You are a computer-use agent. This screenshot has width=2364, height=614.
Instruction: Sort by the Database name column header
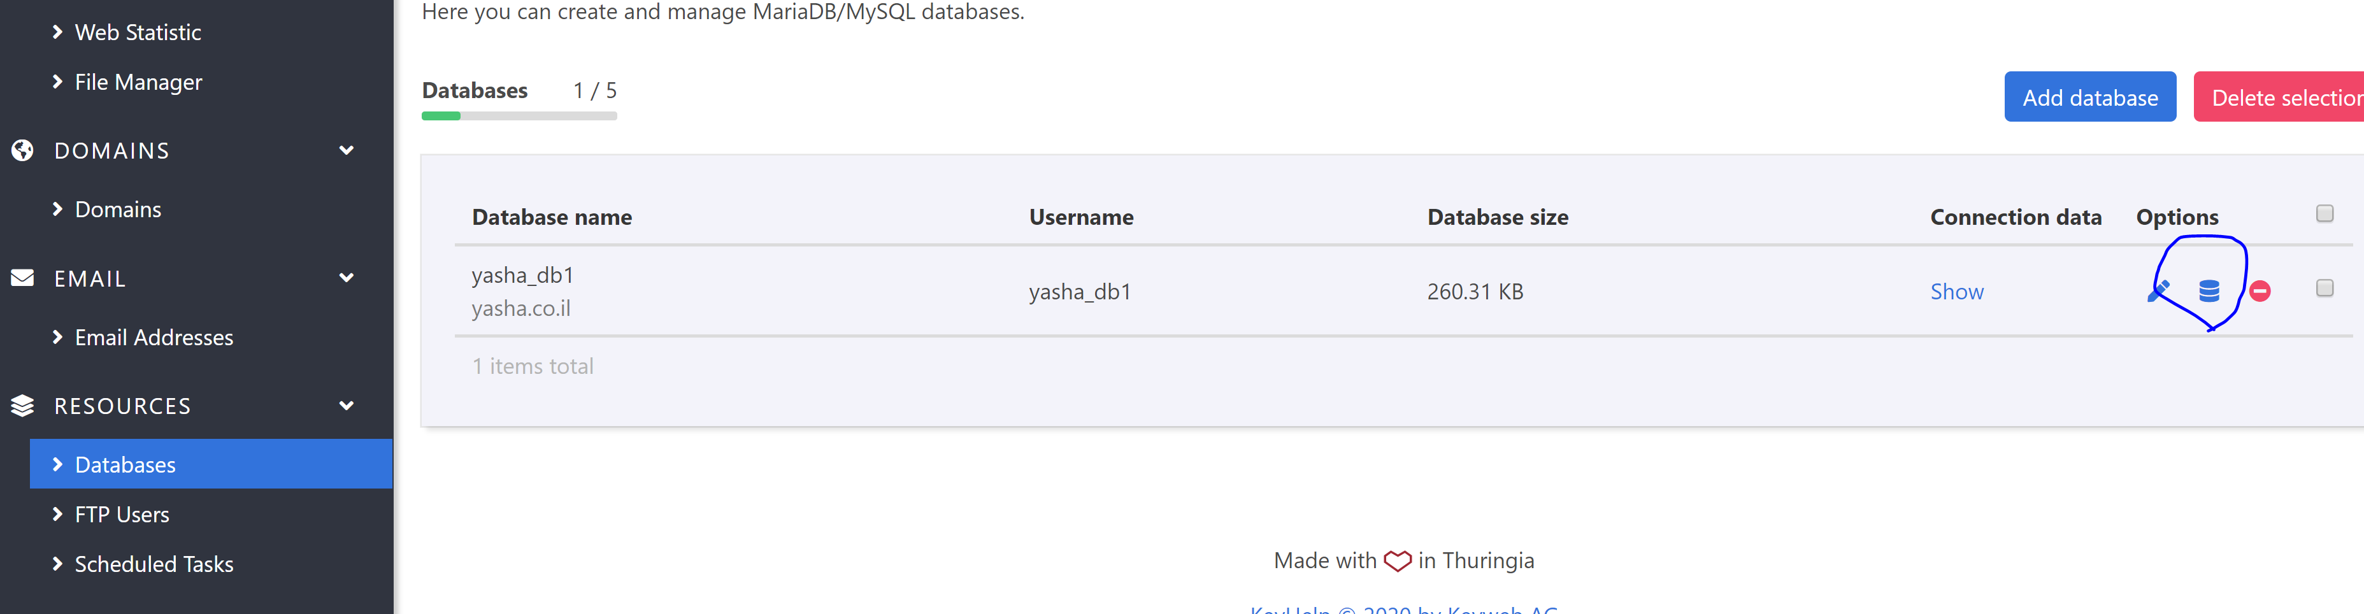pyautogui.click(x=552, y=218)
